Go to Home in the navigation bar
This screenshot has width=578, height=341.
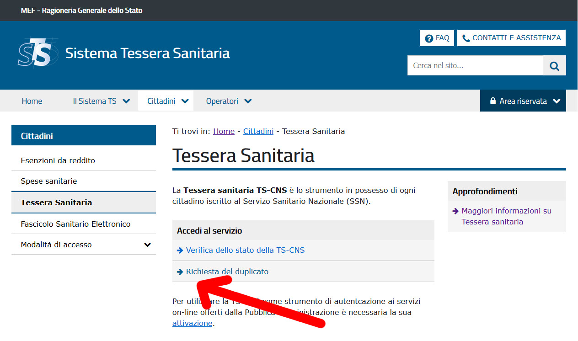32,101
